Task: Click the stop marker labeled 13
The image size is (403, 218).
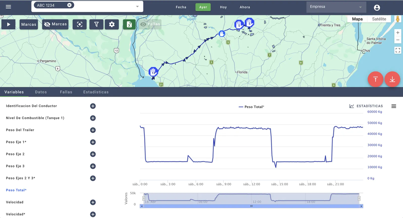Action: 153,72
